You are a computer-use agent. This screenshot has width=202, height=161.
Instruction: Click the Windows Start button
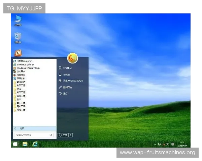15,144
